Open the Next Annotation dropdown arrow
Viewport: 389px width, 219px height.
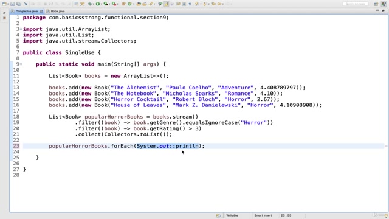(x=201, y=4)
